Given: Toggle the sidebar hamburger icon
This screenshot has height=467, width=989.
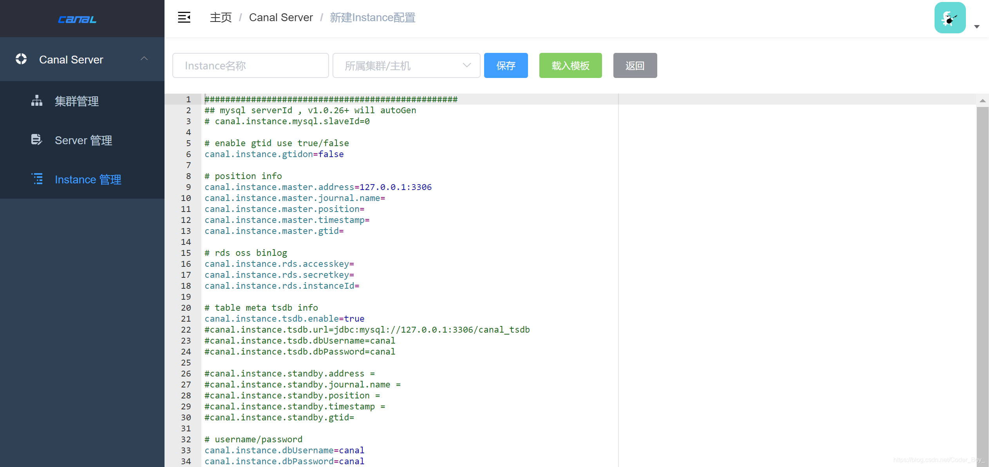Looking at the screenshot, I should pos(184,17).
